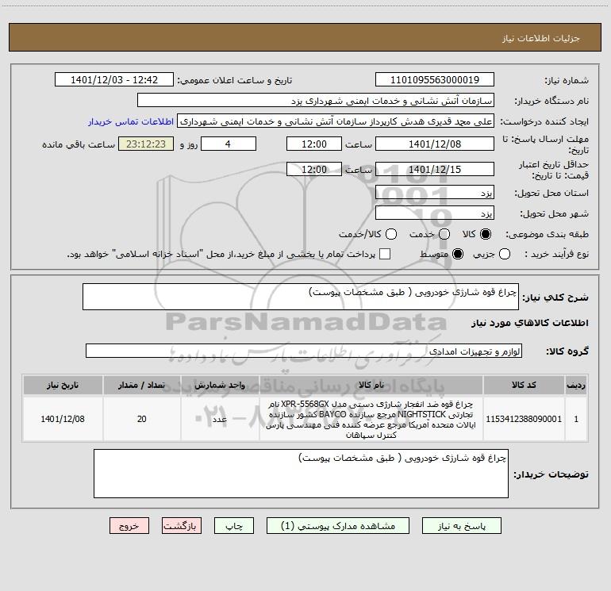Click the پاسخ به نیاز button
This screenshot has width=611, height=591.
point(462,526)
